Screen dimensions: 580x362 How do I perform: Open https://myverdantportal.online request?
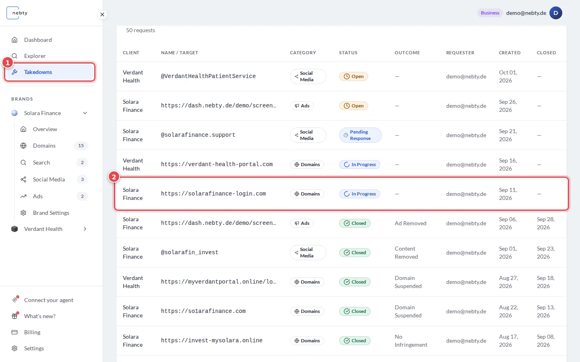pos(342,282)
